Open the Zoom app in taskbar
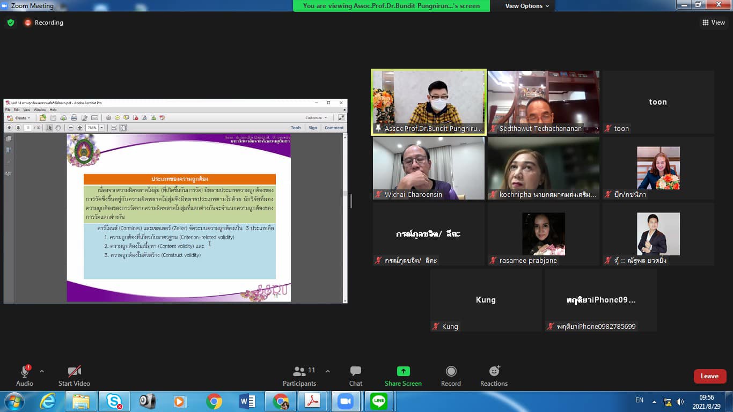The image size is (733, 412). pyautogui.click(x=346, y=401)
